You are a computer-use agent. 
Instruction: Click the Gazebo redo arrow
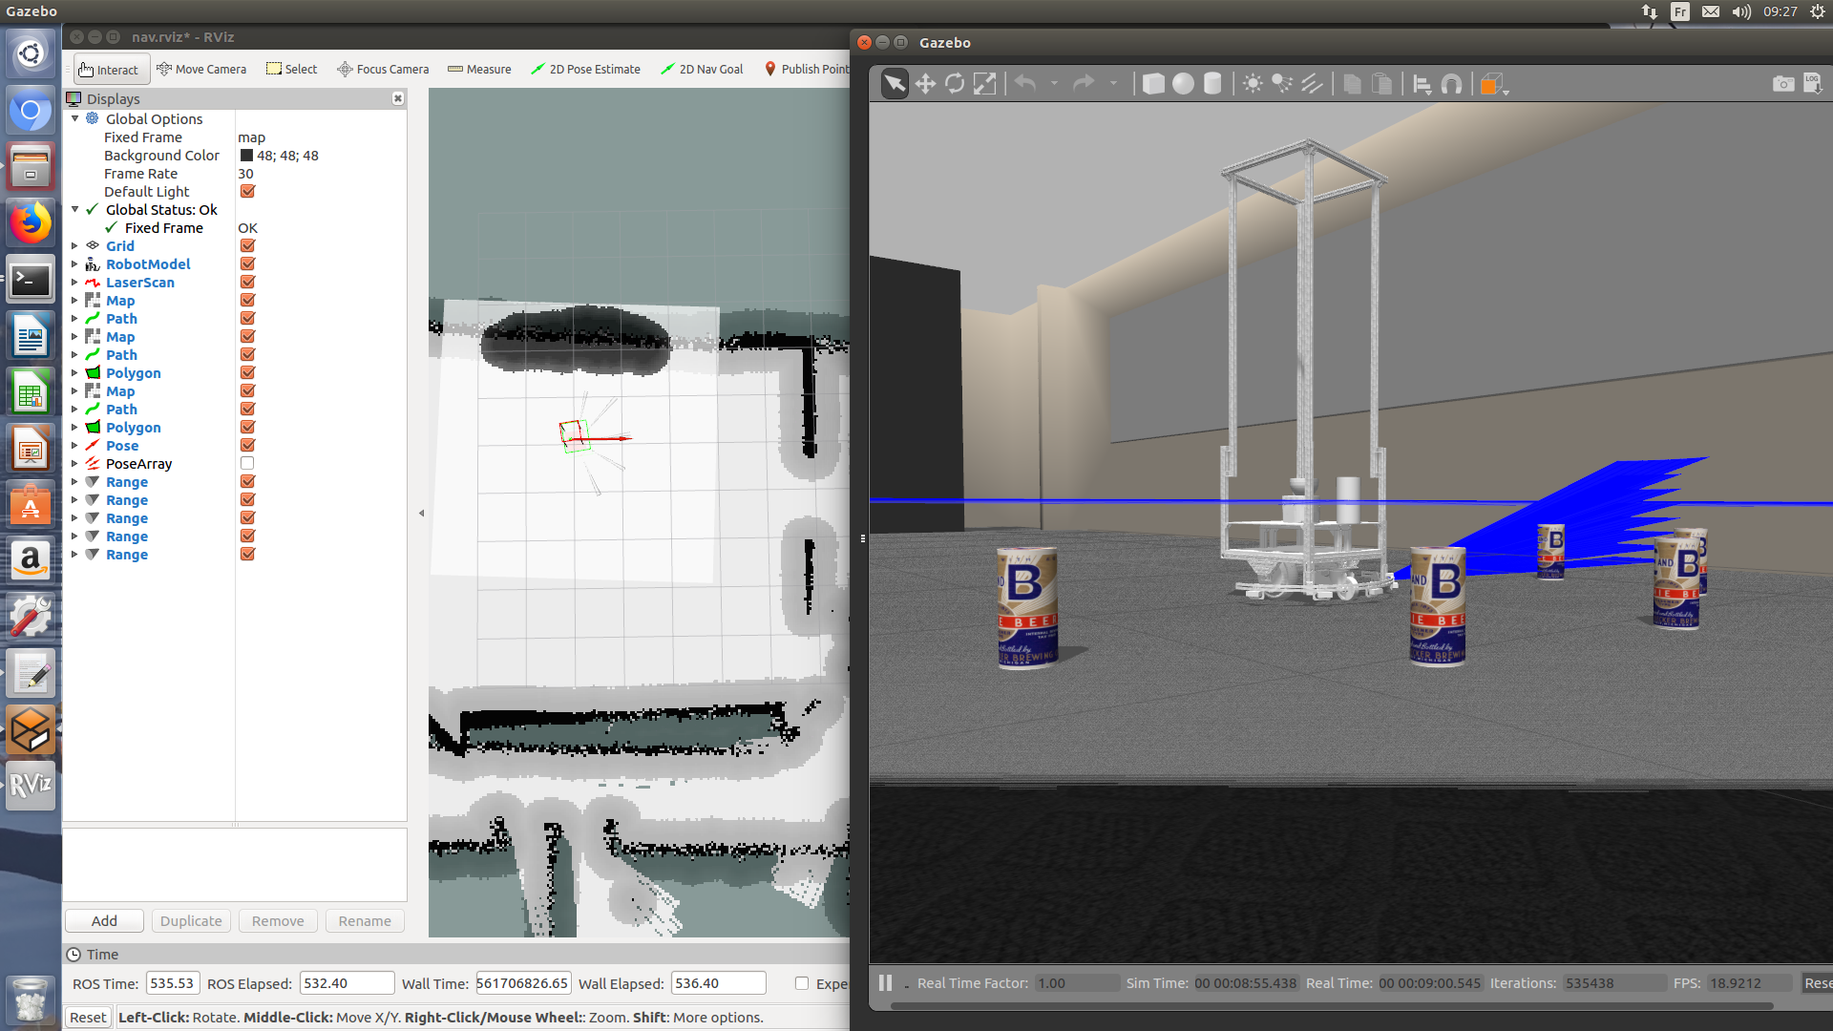[x=1084, y=84]
